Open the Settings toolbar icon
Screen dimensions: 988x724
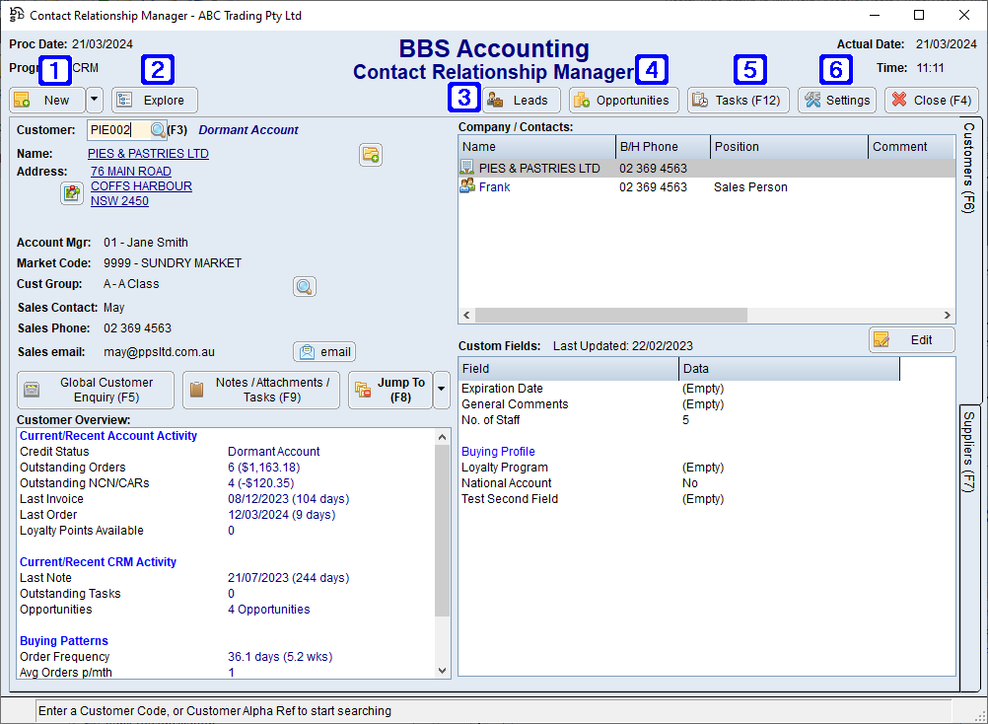pos(836,100)
